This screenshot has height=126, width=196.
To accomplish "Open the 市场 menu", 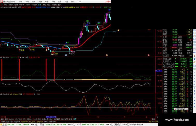I will pyautogui.click(x=27, y=2).
